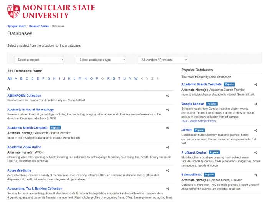Viewport: 269px width, 202px height.
Task: Open Research Guides breadcrumb link
Action: [x=39, y=26]
